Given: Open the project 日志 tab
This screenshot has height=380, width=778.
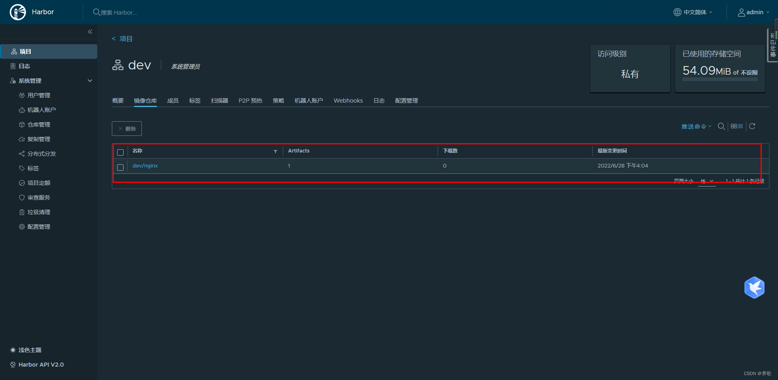Looking at the screenshot, I should pyautogui.click(x=379, y=101).
